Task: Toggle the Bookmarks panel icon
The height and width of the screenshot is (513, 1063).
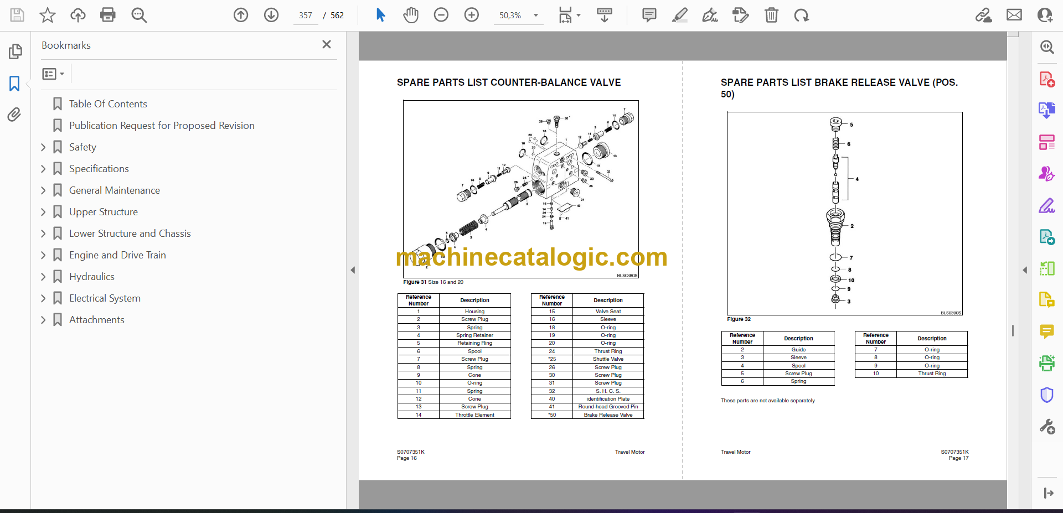Action: pyautogui.click(x=15, y=84)
